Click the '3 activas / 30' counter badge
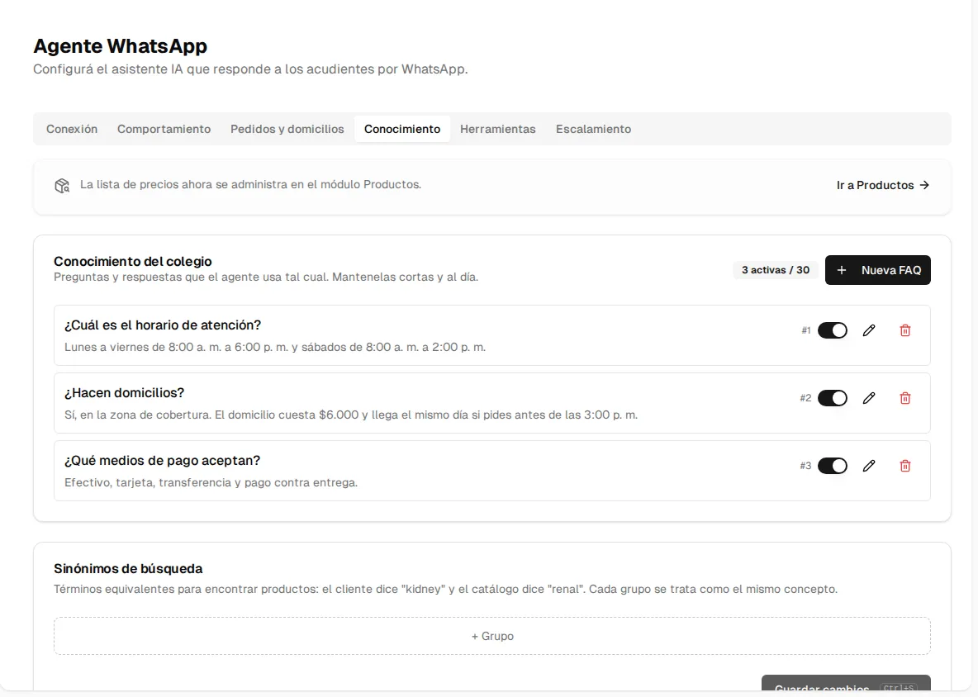The width and height of the screenshot is (978, 697). (x=776, y=270)
